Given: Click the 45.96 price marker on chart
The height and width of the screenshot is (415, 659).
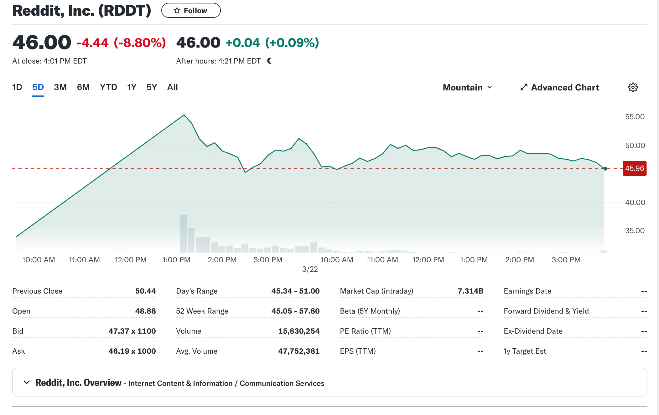Looking at the screenshot, I should (634, 168).
